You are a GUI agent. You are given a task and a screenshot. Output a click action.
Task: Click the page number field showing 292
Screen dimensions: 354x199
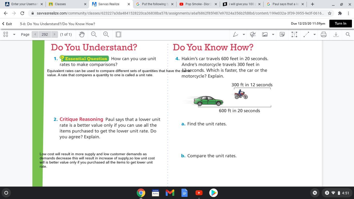click(45, 34)
